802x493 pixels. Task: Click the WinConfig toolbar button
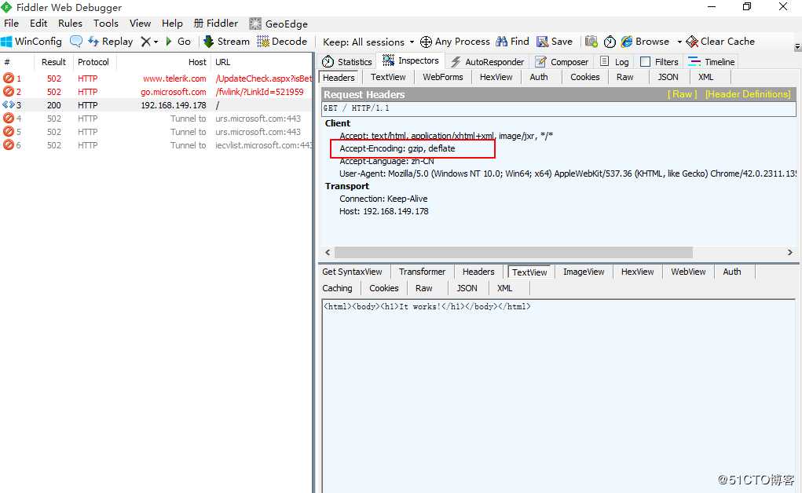click(x=31, y=42)
